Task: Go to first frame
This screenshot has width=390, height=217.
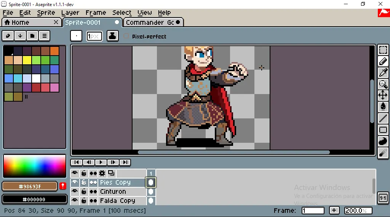Action: click(x=77, y=162)
